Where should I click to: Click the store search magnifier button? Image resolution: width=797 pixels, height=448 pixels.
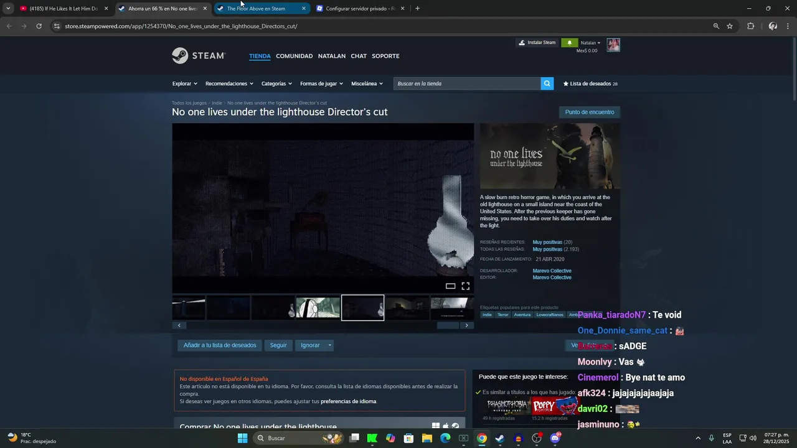pos(547,83)
